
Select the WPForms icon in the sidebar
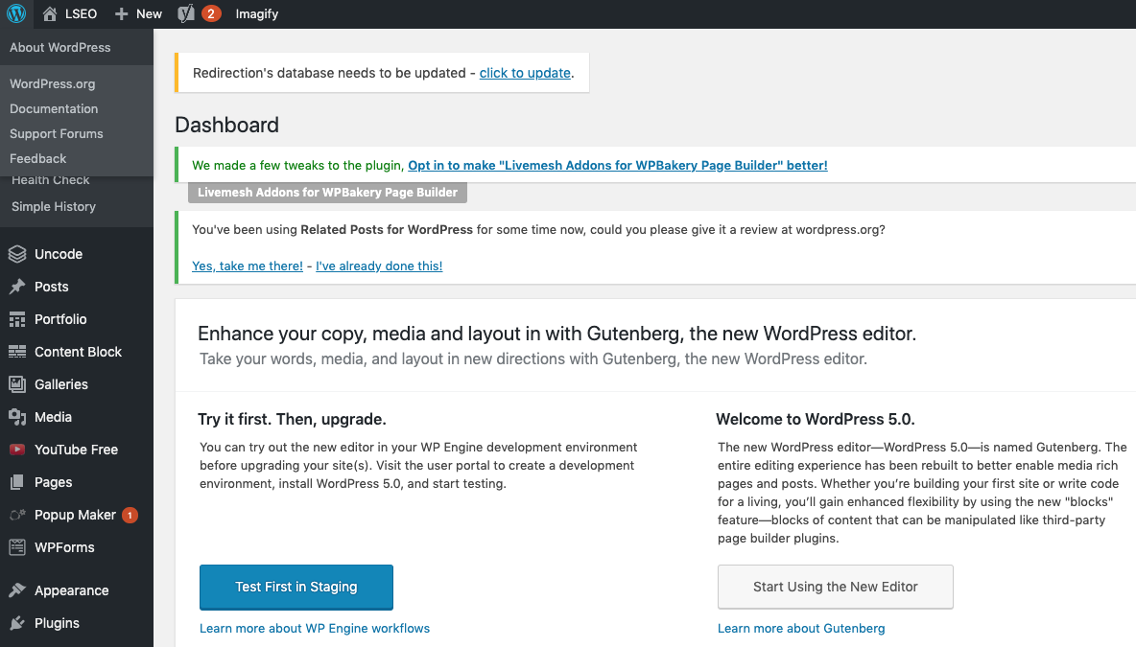pyautogui.click(x=17, y=547)
